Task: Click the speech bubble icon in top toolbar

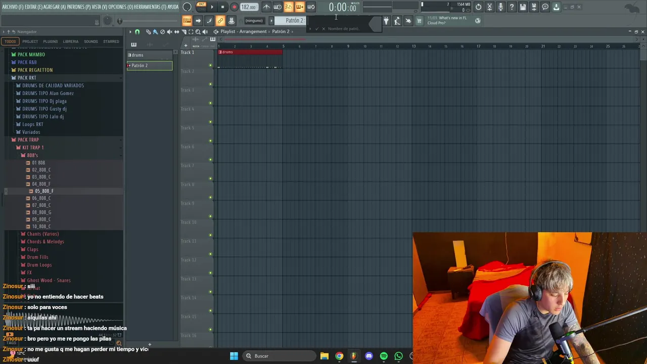Action: pos(545,7)
